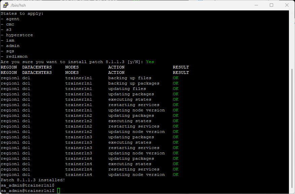This screenshot has width=295, height=194.
Task: Click 'updating packages' for trainer1n4
Action: 131,158
